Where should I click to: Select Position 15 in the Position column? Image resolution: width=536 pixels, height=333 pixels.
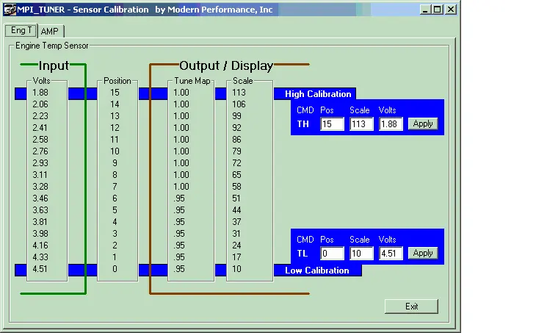[x=115, y=93]
